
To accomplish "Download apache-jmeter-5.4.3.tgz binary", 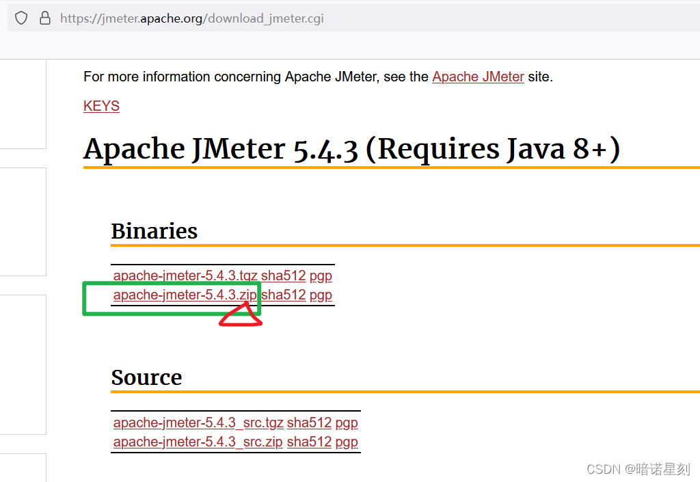I will tap(185, 276).
